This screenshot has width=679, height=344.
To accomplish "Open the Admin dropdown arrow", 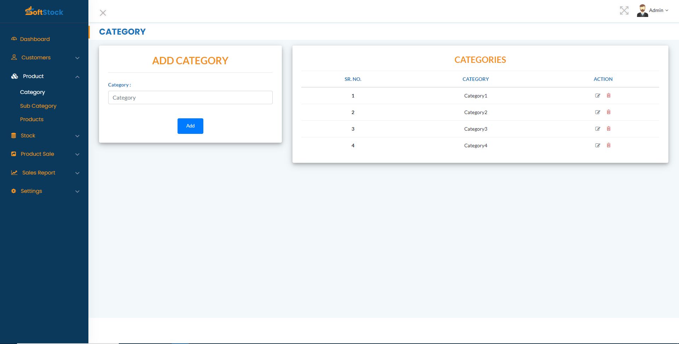I will tap(667, 11).
